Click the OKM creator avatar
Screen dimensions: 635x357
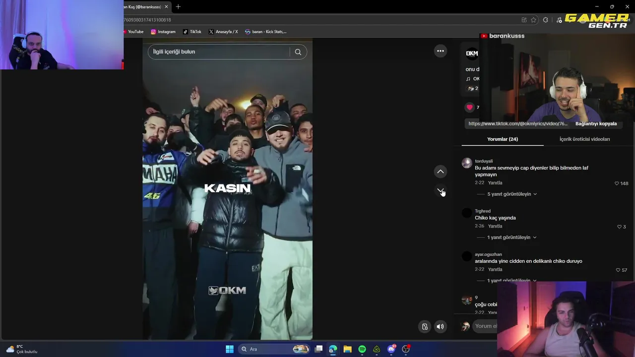click(472, 53)
